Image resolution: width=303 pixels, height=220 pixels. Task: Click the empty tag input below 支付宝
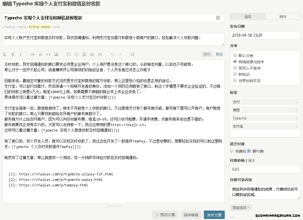point(265,133)
